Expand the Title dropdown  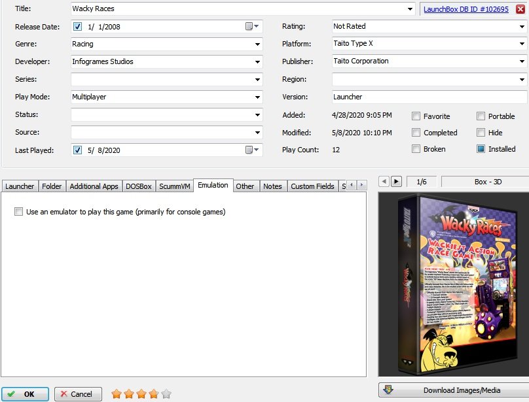(x=410, y=8)
